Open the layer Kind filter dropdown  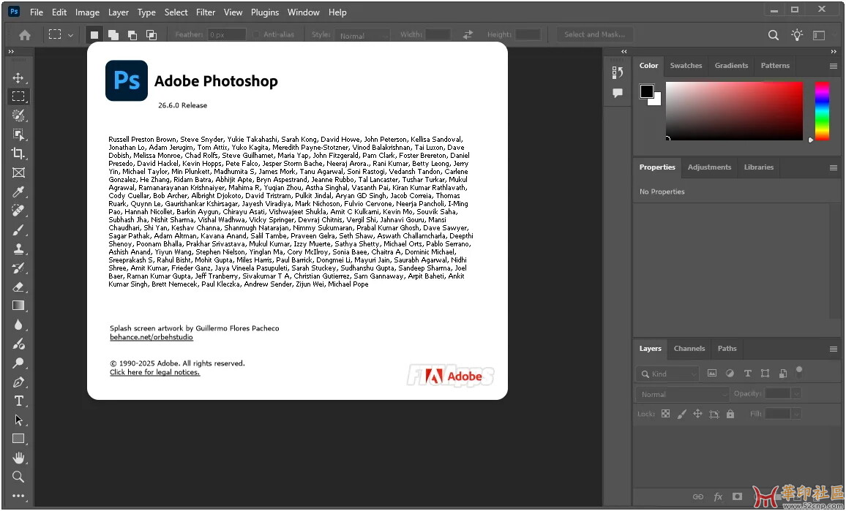pos(668,374)
